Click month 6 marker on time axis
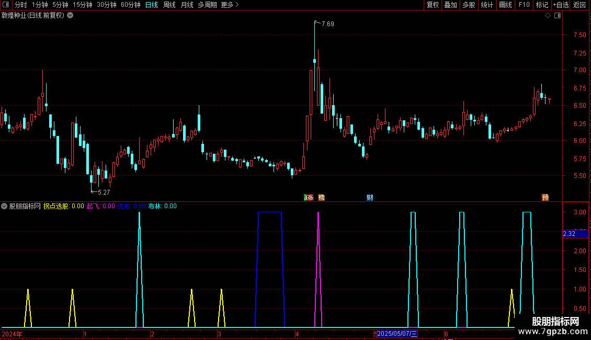The width and height of the screenshot is (591, 340). [446, 334]
